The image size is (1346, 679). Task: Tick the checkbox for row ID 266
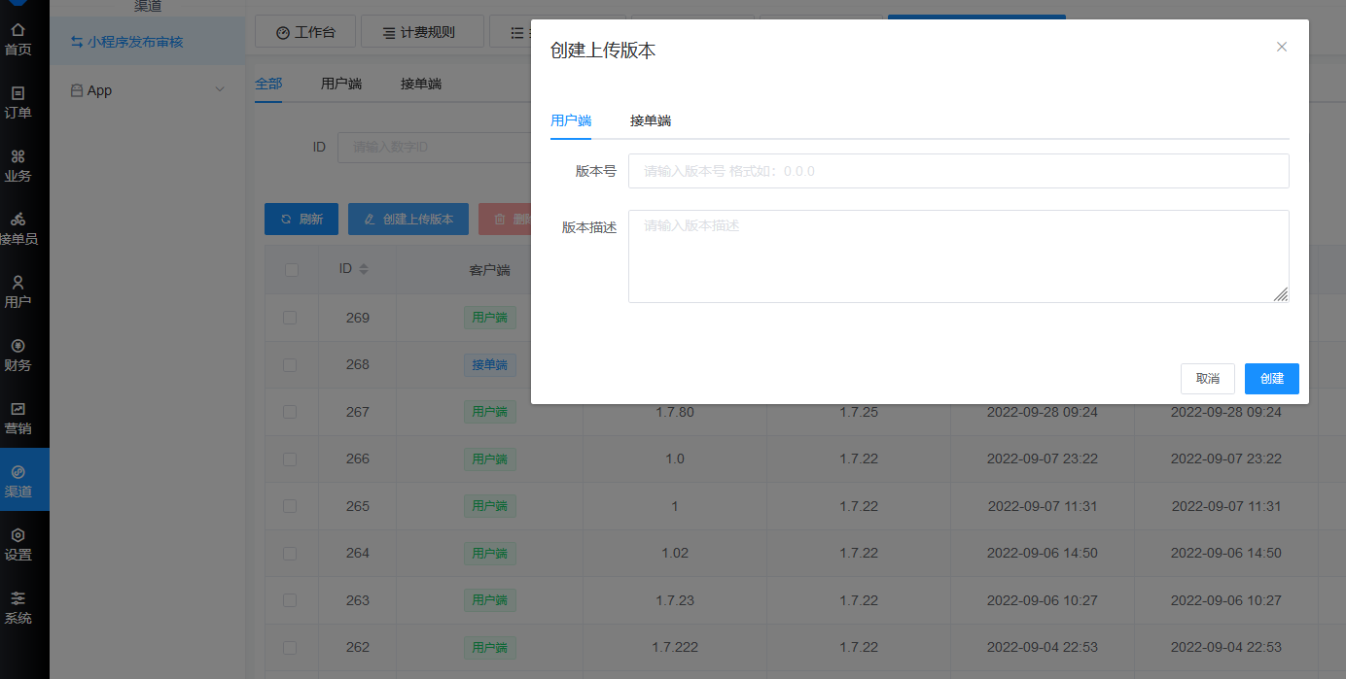tap(290, 458)
